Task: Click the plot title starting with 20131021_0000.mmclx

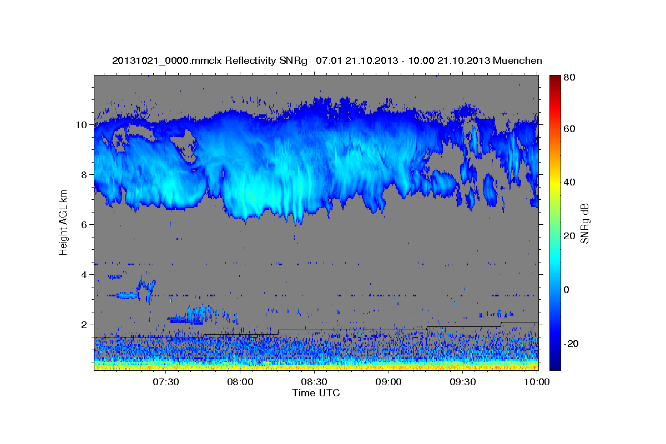Action: (327, 60)
